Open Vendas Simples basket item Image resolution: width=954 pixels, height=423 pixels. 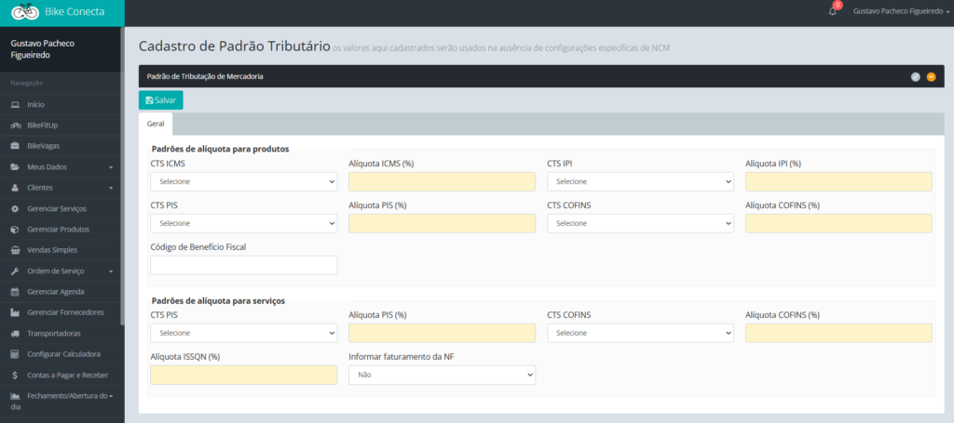[52, 250]
